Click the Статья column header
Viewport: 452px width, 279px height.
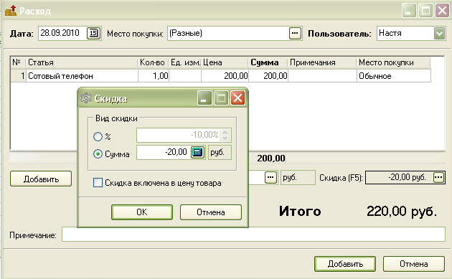(x=82, y=62)
